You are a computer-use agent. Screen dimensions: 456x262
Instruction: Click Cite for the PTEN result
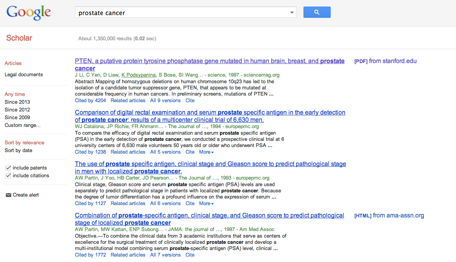(x=190, y=100)
